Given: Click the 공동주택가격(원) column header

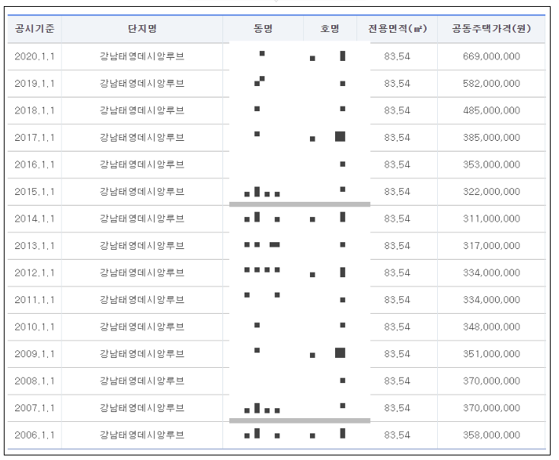Looking at the screenshot, I should click(x=491, y=28).
